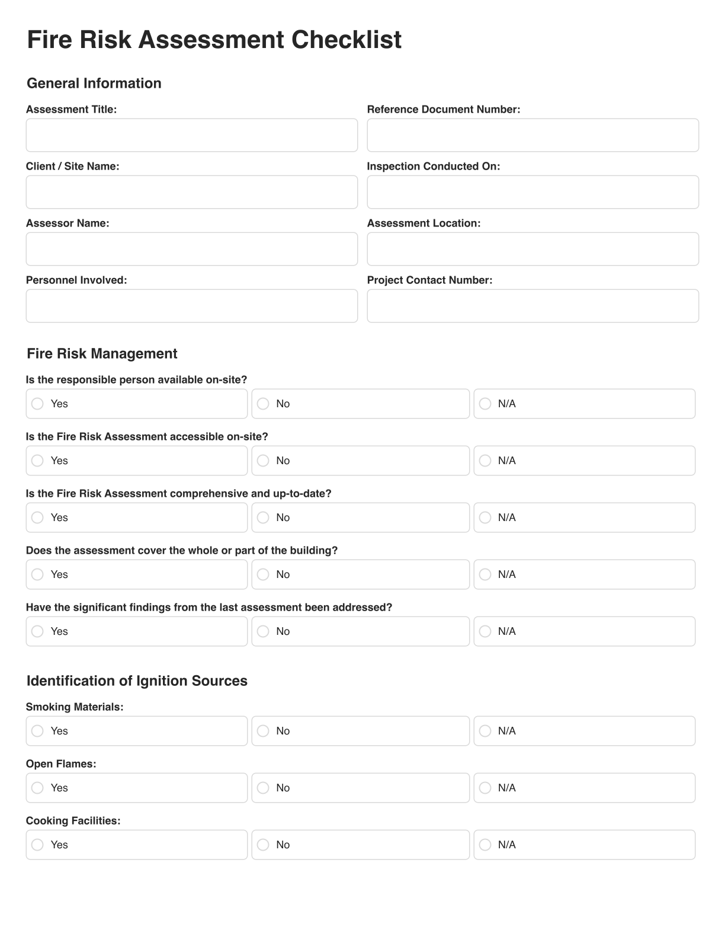Click the Client / Site Name field
The height and width of the screenshot is (939, 725).
point(191,192)
